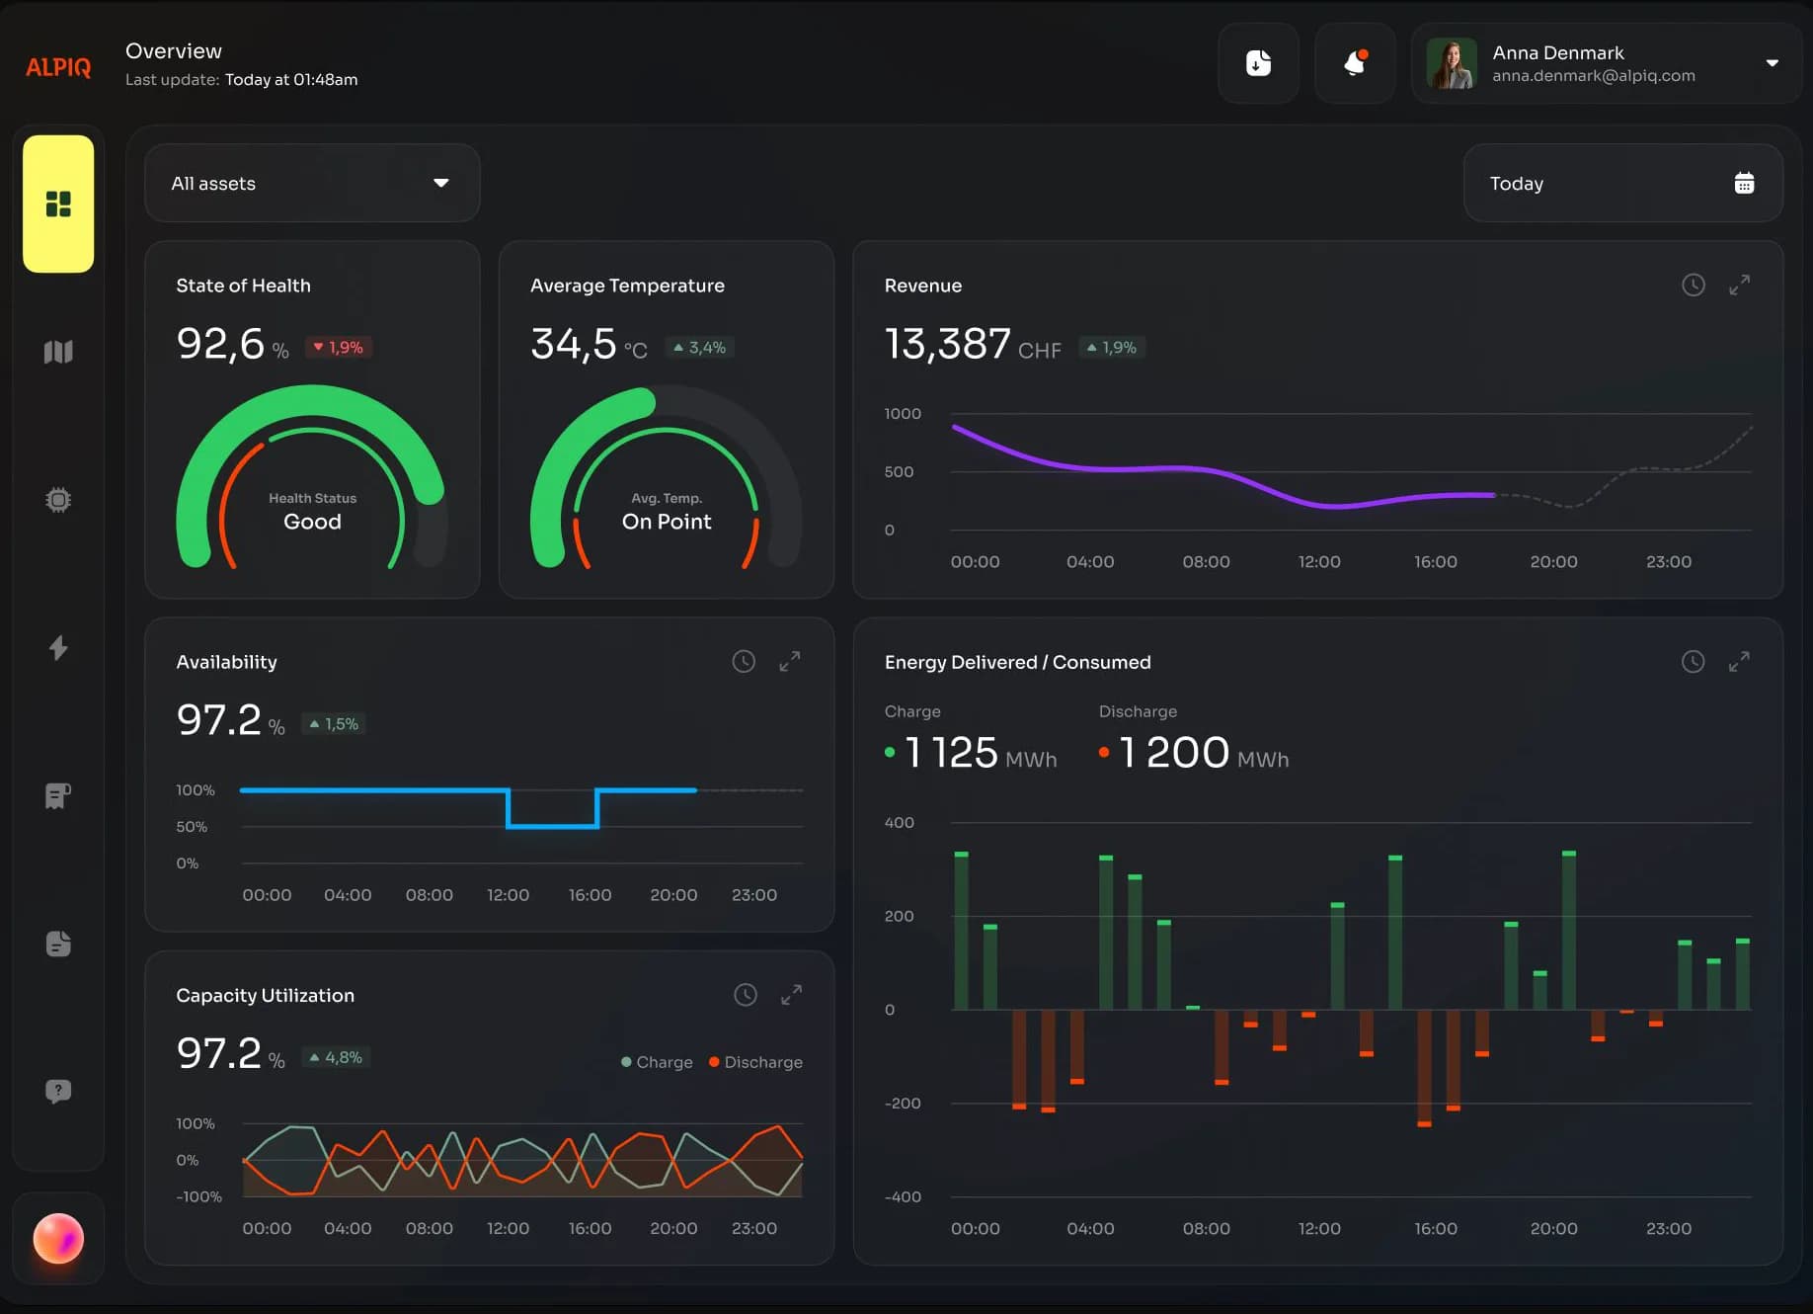Viewport: 1813px width, 1314px height.
Task: Click the 4,8% badge on Capacity Utilization
Action: [336, 1057]
